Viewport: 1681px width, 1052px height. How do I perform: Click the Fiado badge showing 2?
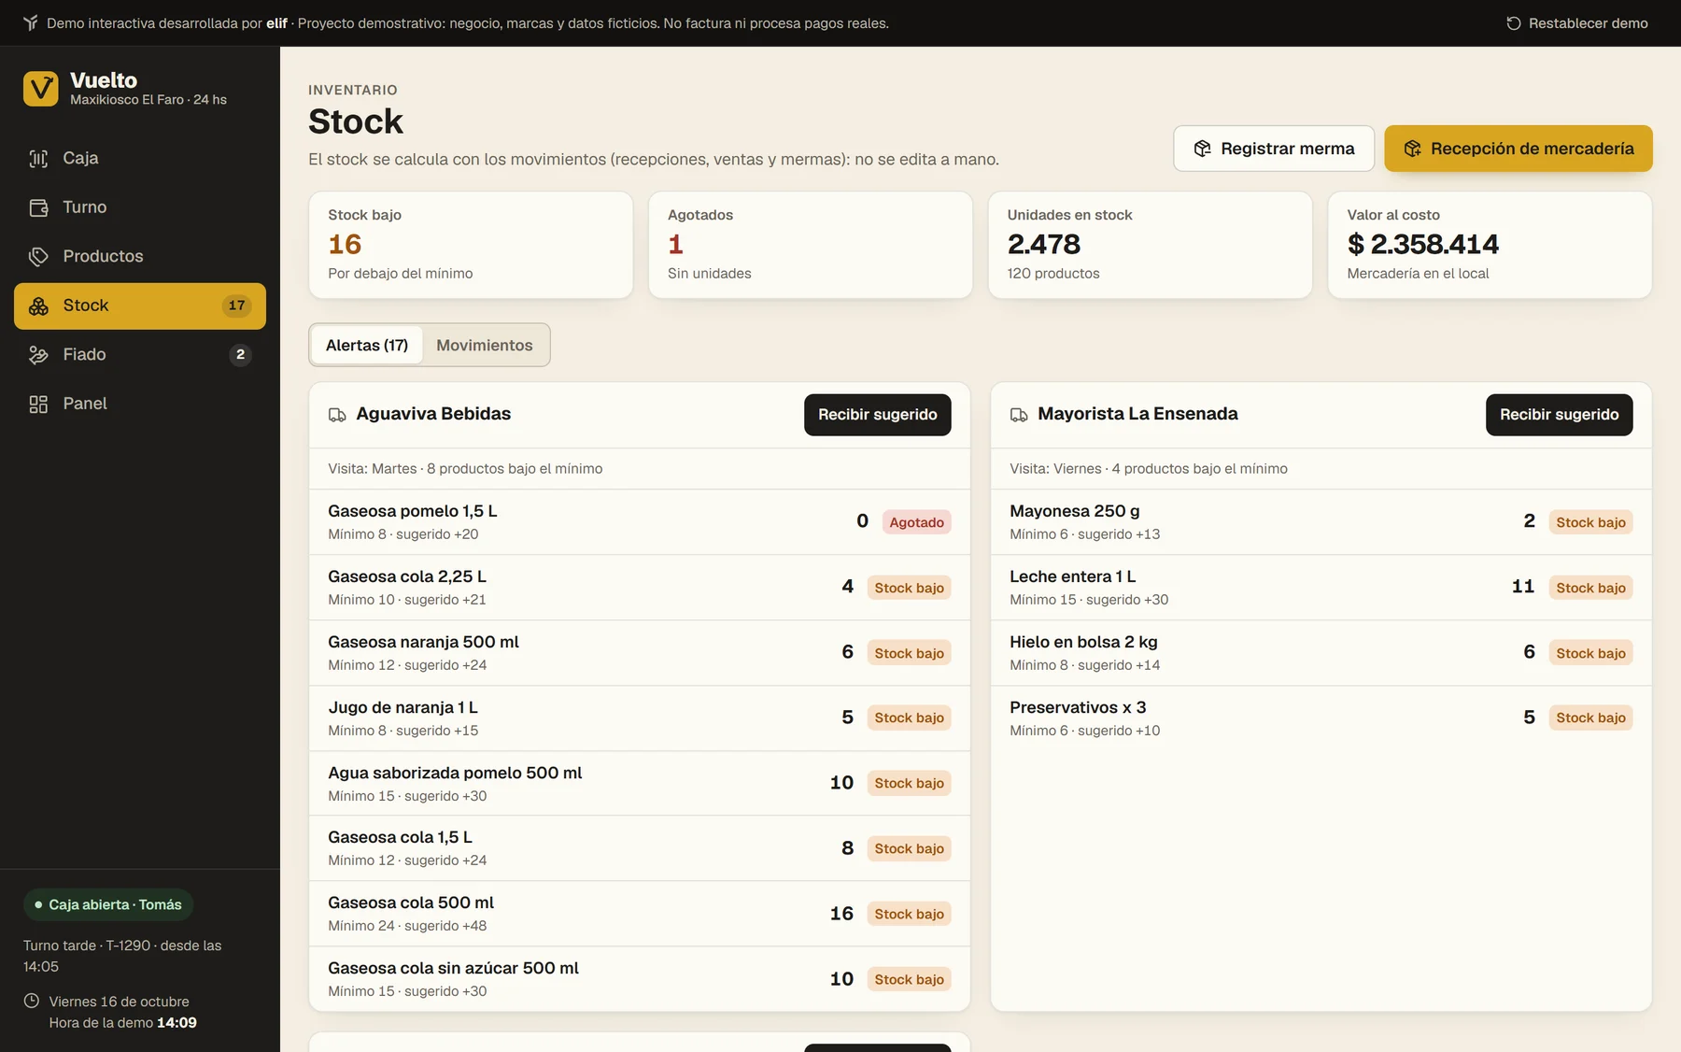pos(241,355)
